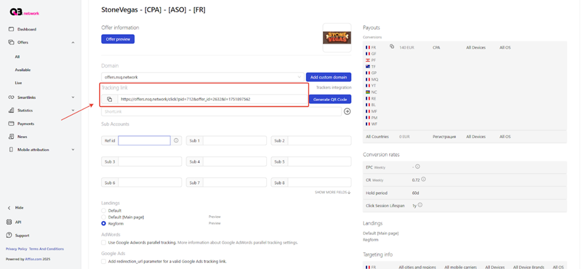Open the Available offers submenu item
Viewport: 586px width, 269px height.
(x=23, y=70)
